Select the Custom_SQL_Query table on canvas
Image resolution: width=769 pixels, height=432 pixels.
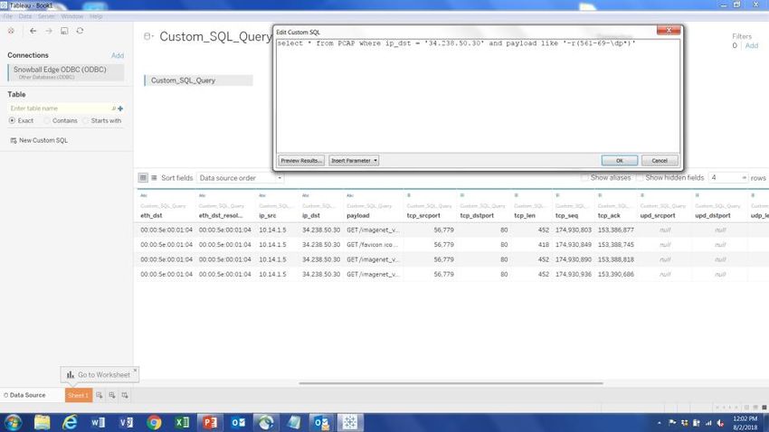198,80
